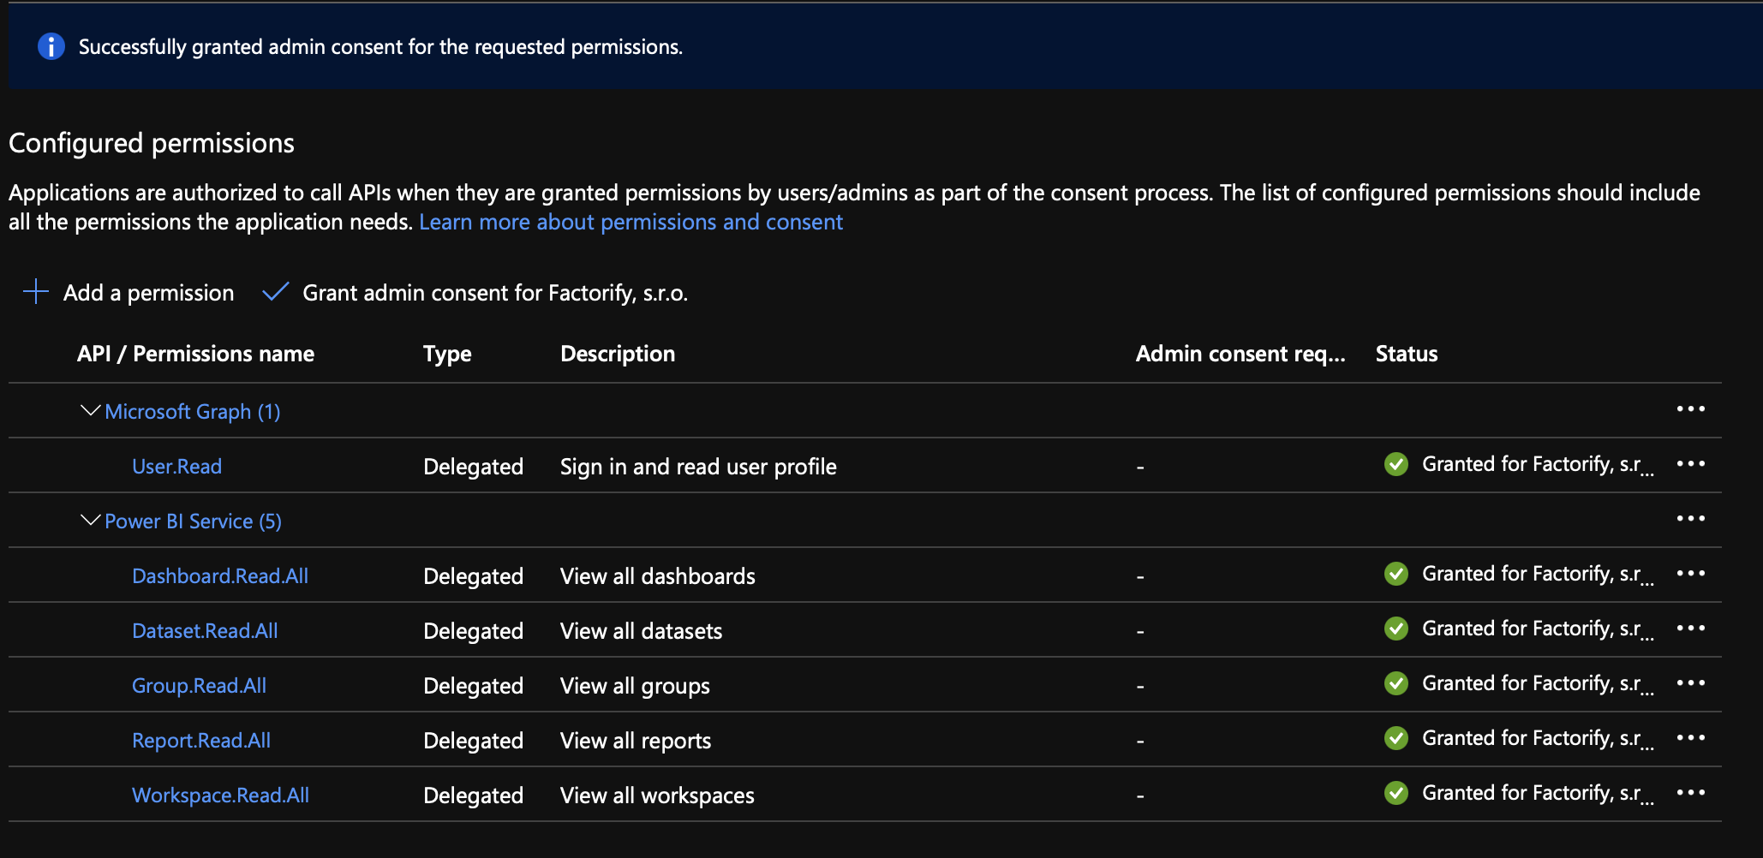Click Delegated type in Workspace.Read.All row
This screenshot has height=858, width=1763.
[473, 795]
